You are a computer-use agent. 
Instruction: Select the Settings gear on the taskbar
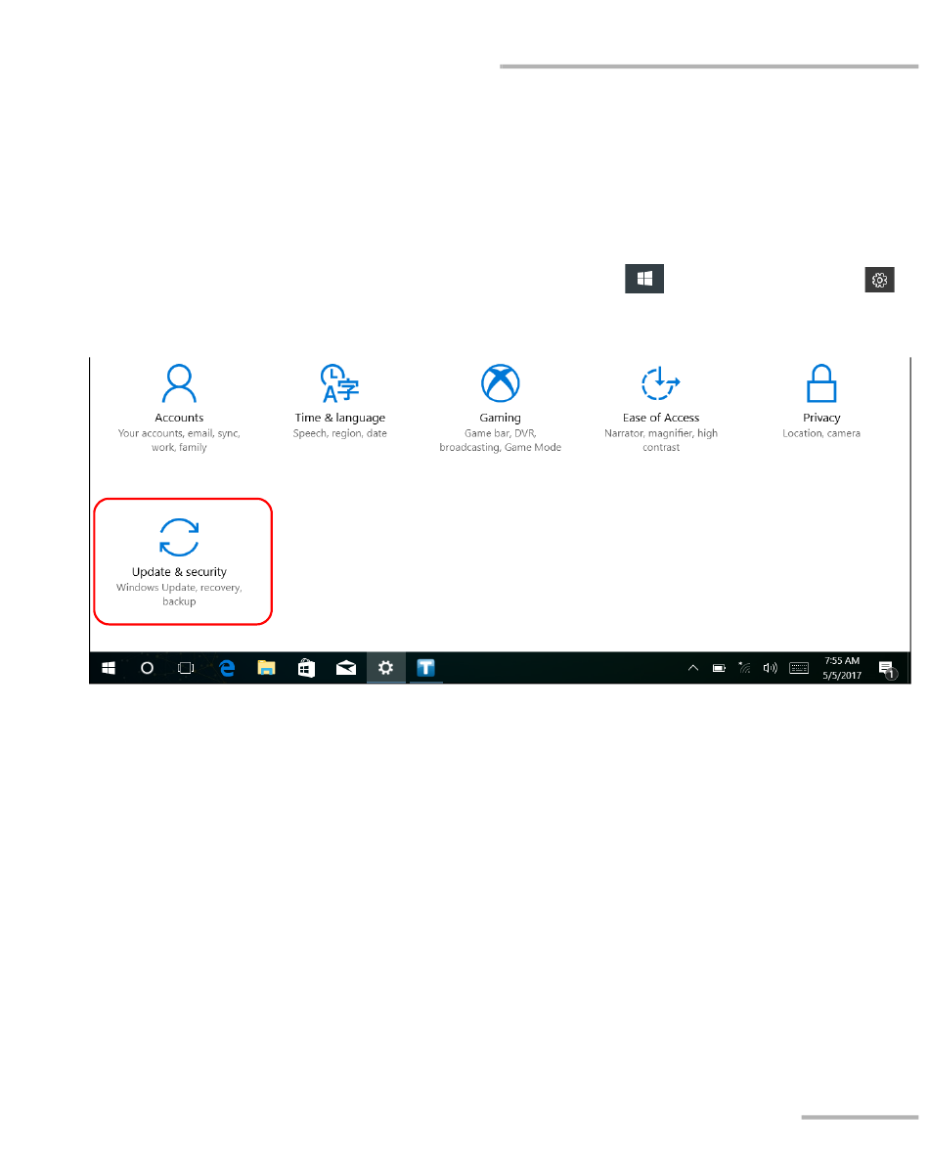coord(386,668)
